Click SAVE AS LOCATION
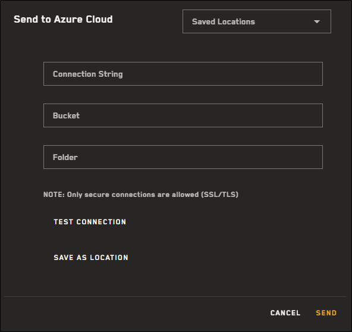Image resolution: width=352 pixels, height=332 pixels. tap(91, 258)
